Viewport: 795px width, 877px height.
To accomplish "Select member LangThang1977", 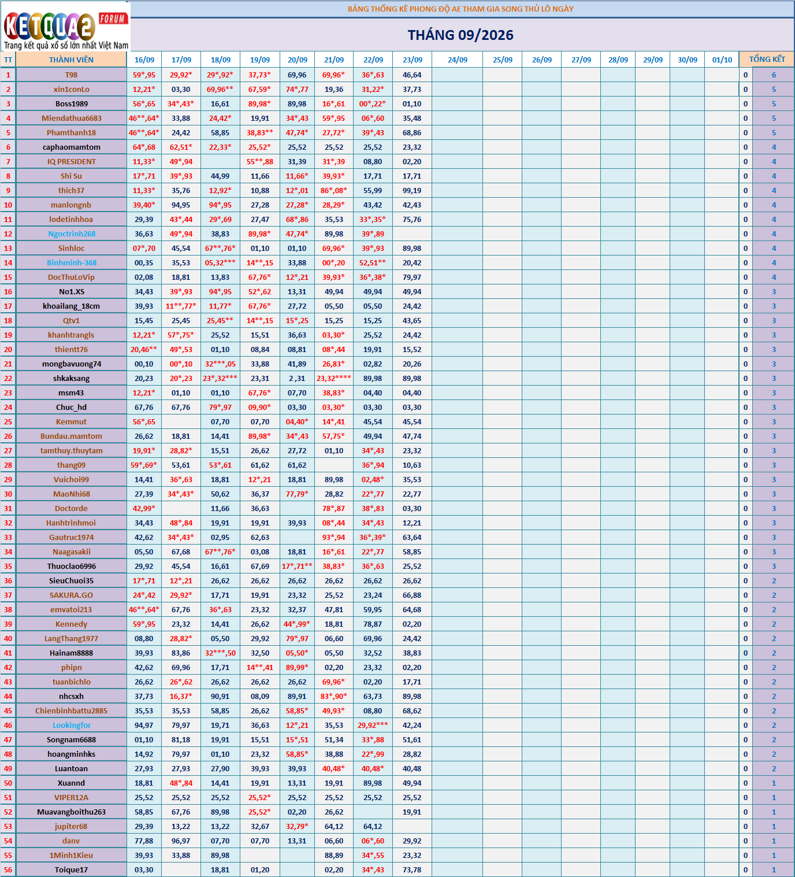I will tap(71, 639).
